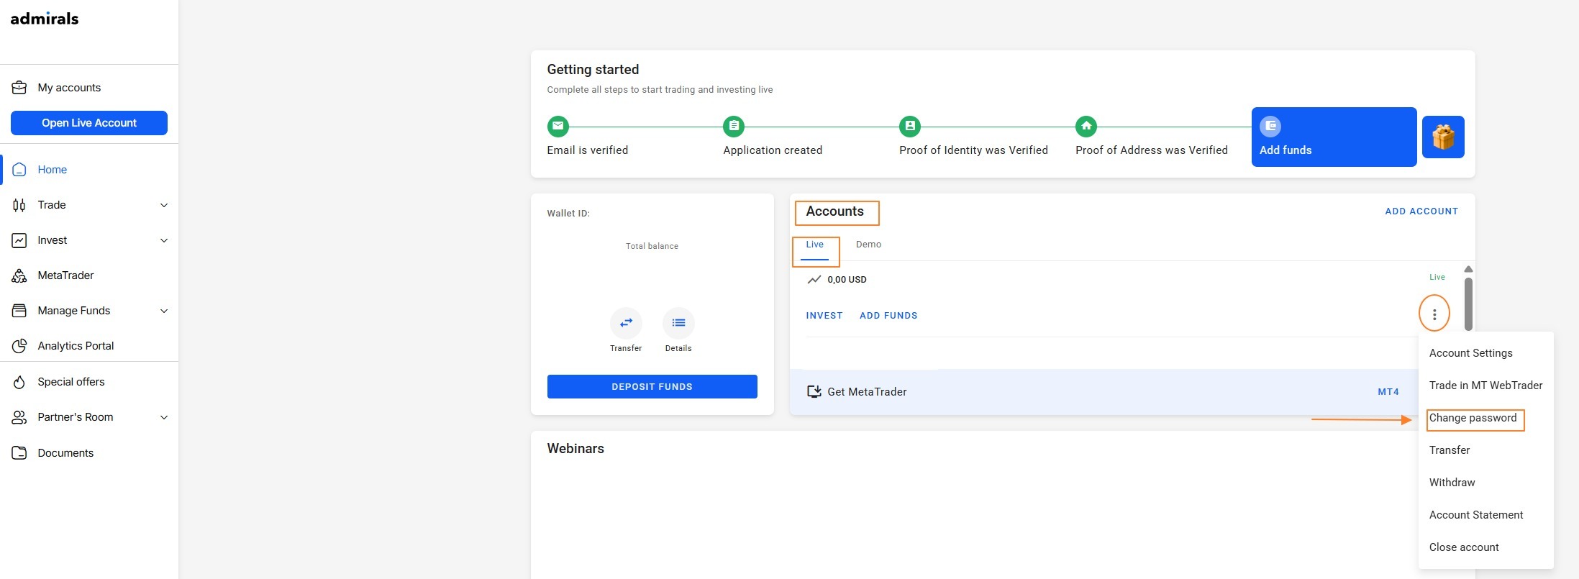1579x579 pixels.
Task: Click the ADD FUNDS link in account row
Action: [x=888, y=316]
